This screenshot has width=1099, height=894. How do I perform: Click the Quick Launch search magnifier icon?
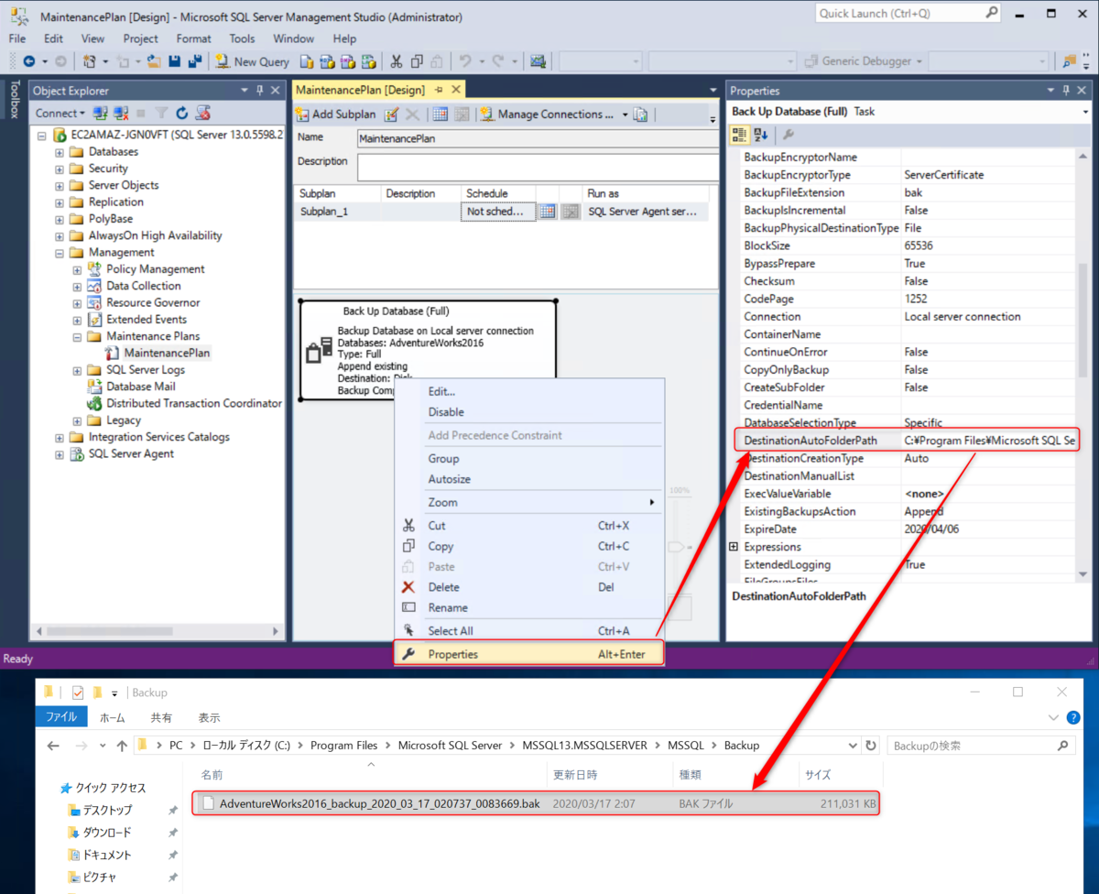tap(993, 13)
